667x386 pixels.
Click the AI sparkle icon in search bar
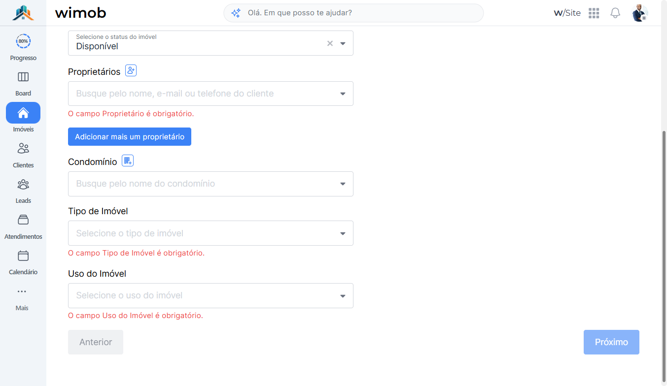click(236, 13)
